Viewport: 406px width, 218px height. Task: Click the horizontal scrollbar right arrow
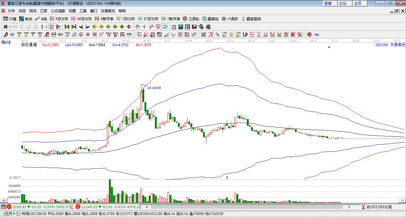click(349, 207)
